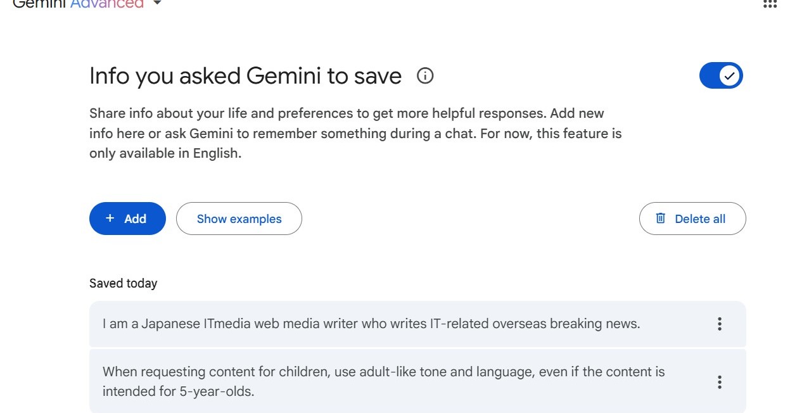Viewport: 790px width, 413px height.
Task: Expand the Gemini Advanced dropdown arrow
Action: coord(157,3)
